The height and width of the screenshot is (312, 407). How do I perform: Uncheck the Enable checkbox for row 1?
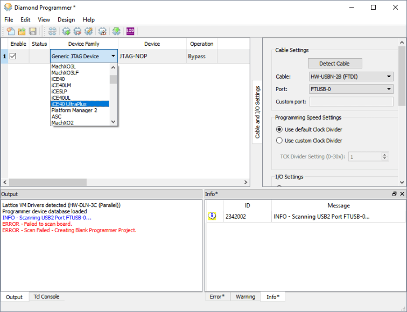tap(13, 56)
